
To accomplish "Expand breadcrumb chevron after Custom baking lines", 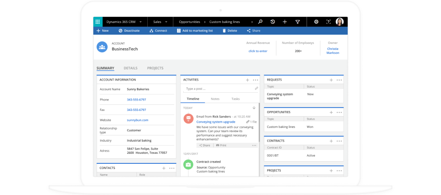I will (252, 22).
